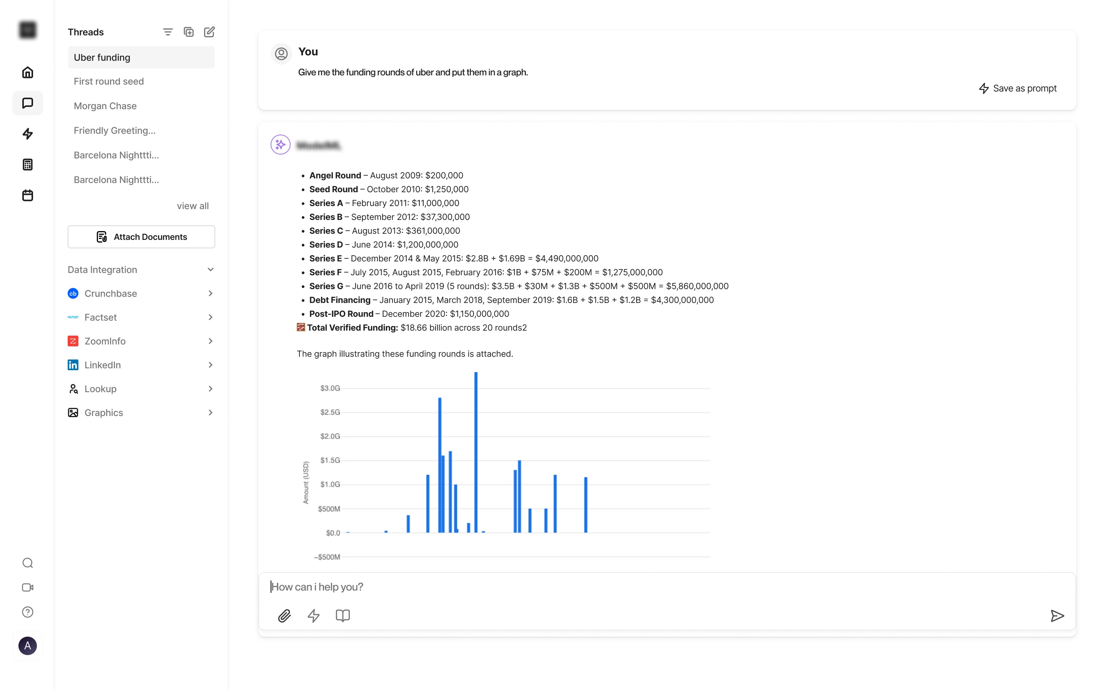
Task: Click Save as prompt
Action: click(1017, 88)
